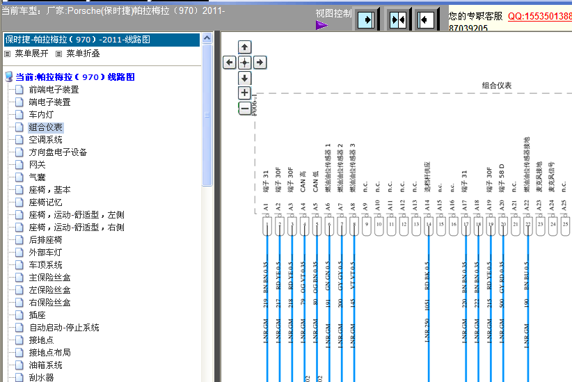Click the document icon beside 接地点
The width and height of the screenshot is (572, 382).
(19, 340)
